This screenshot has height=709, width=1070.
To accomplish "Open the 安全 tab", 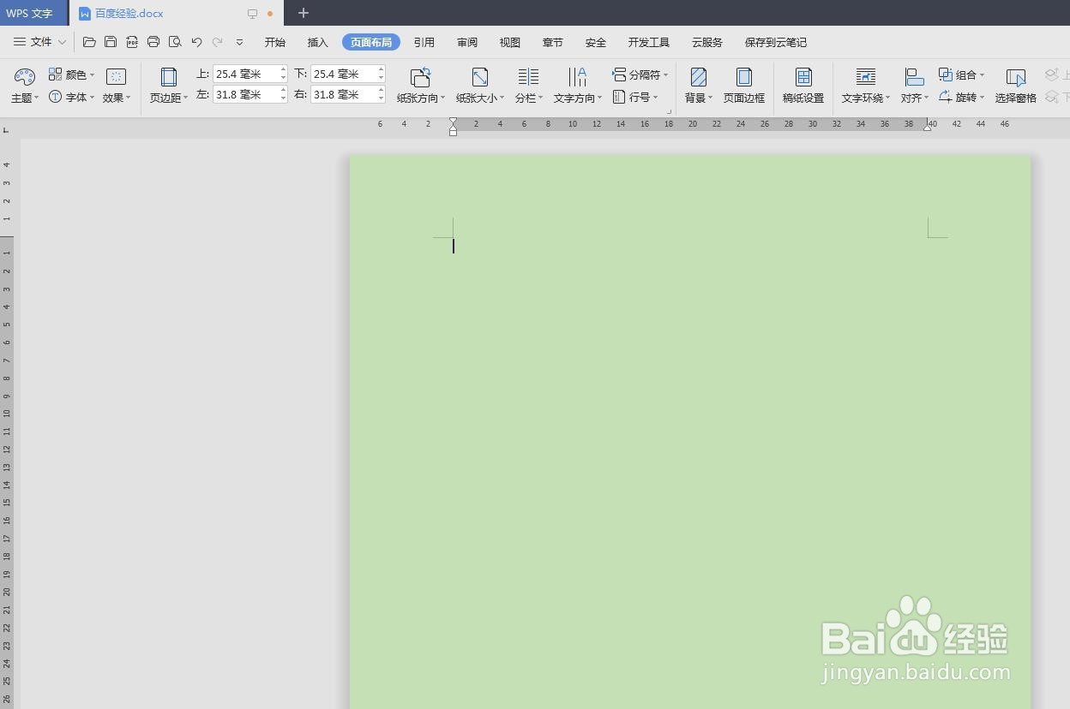I will pos(596,42).
